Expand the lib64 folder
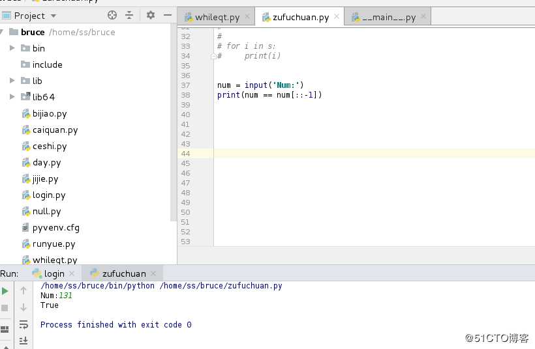 point(12,97)
